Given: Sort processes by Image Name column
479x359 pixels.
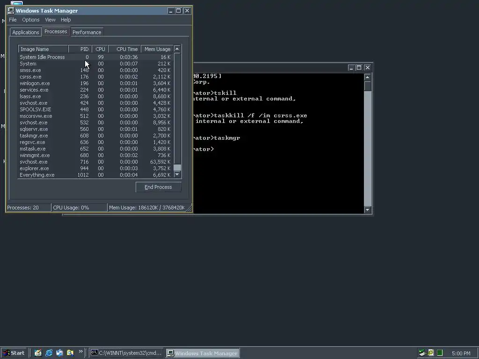Looking at the screenshot, I should (x=43, y=49).
